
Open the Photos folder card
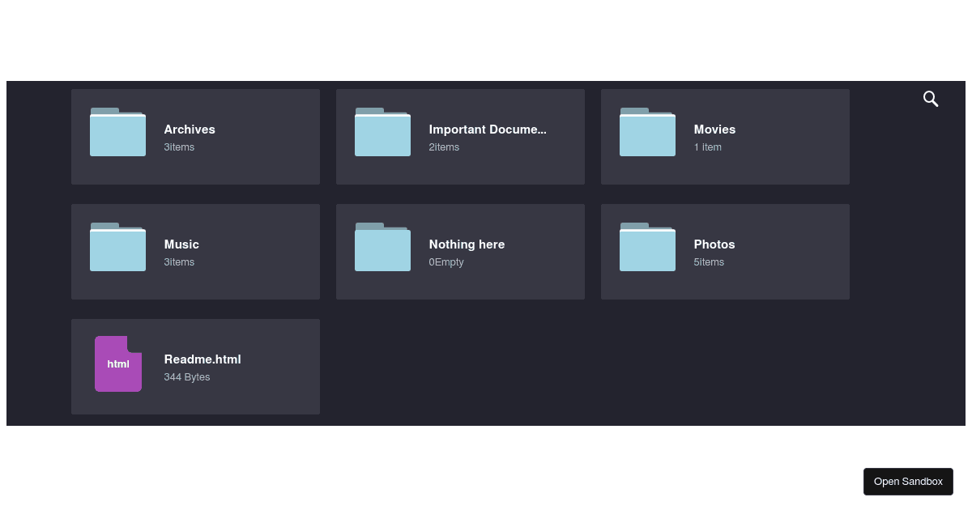coord(725,252)
